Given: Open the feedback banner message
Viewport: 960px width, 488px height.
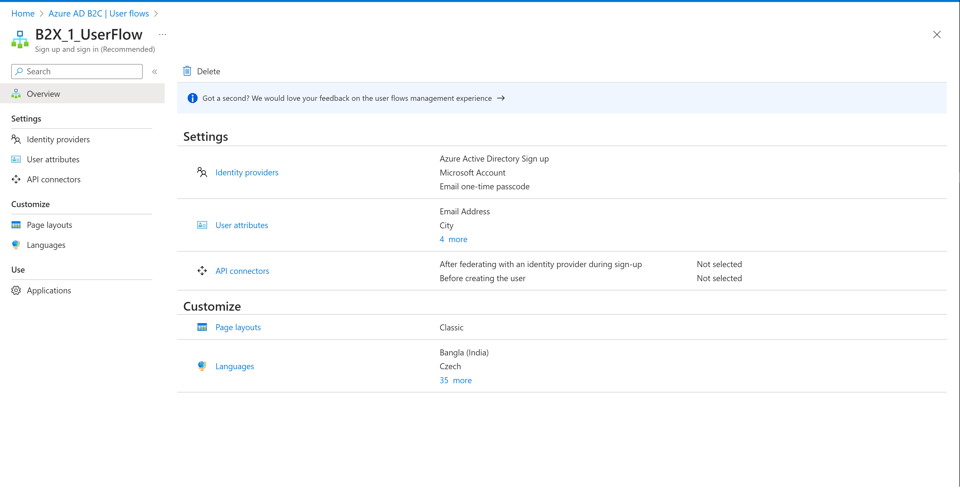Looking at the screenshot, I should coord(347,98).
